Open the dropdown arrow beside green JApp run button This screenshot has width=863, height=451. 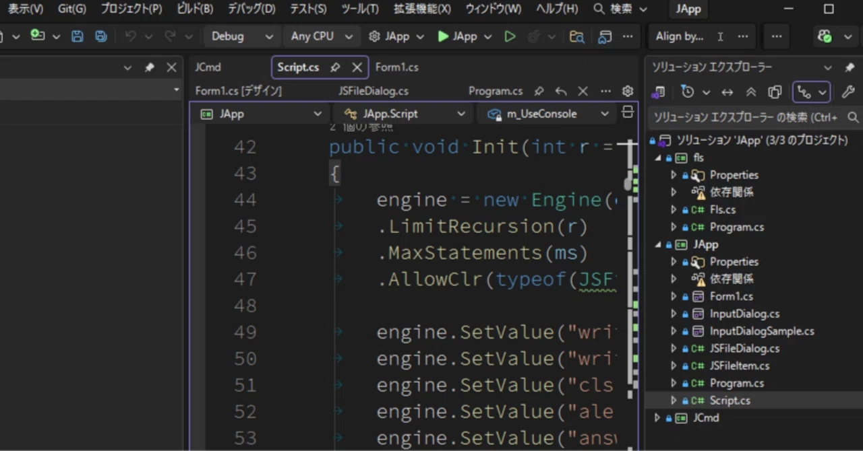pos(488,37)
